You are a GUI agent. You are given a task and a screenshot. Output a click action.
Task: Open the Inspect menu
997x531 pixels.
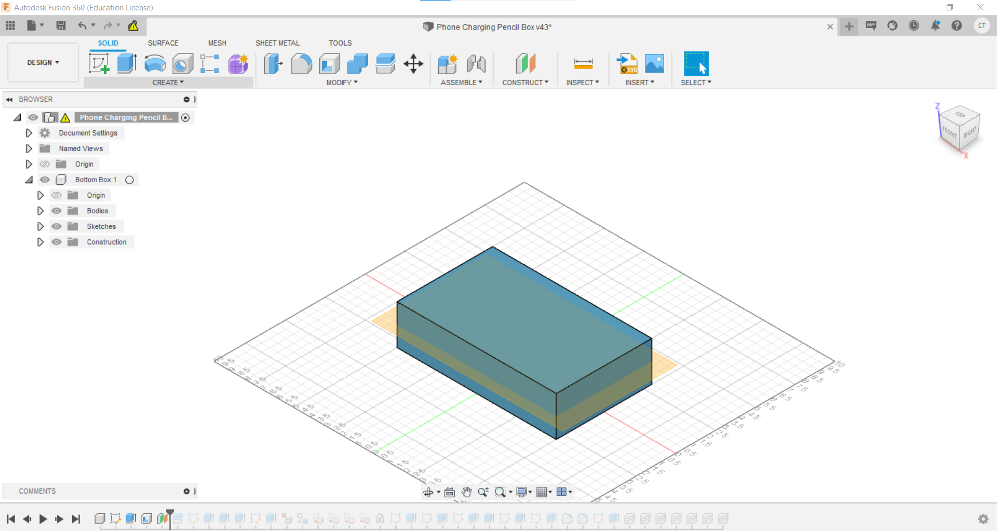[x=583, y=83]
